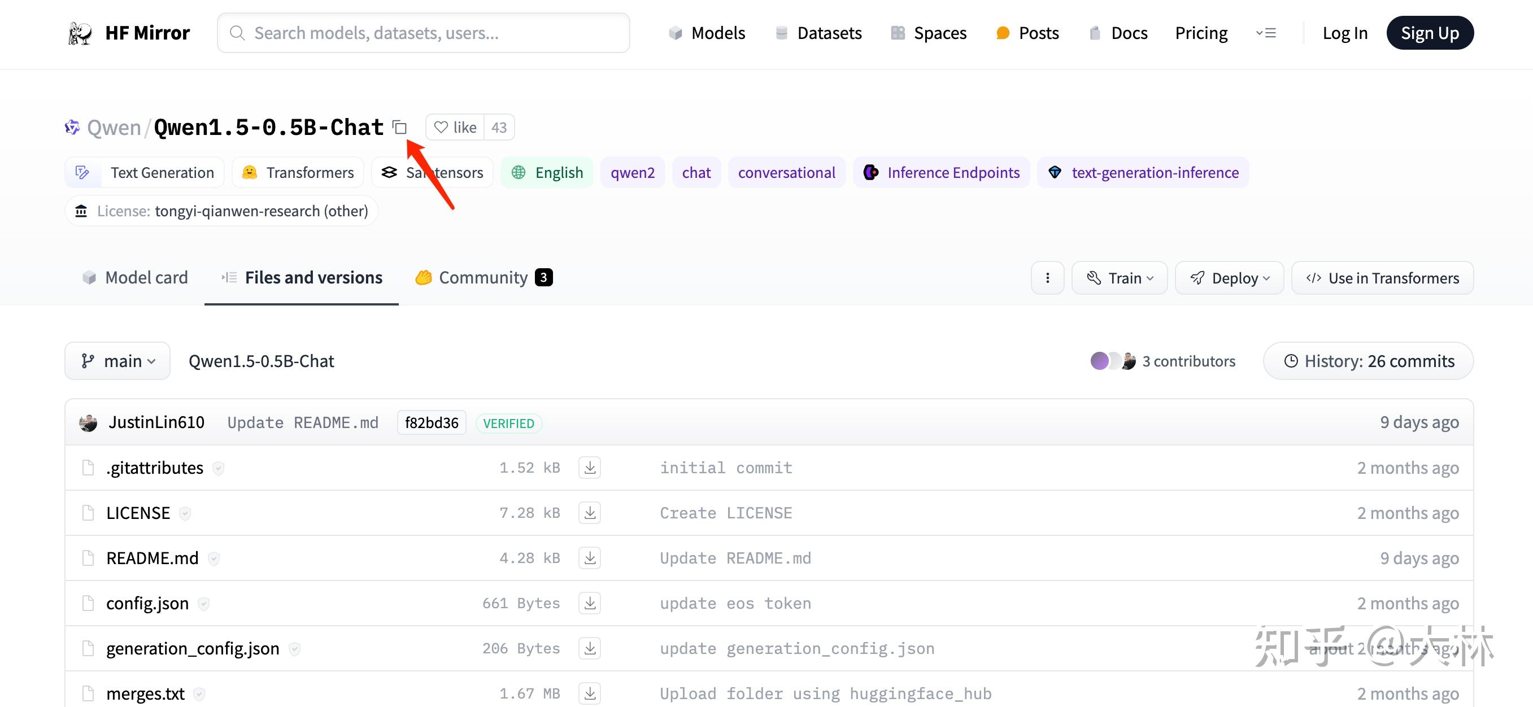
Task: Expand the navigation overflow menu
Action: (1265, 33)
